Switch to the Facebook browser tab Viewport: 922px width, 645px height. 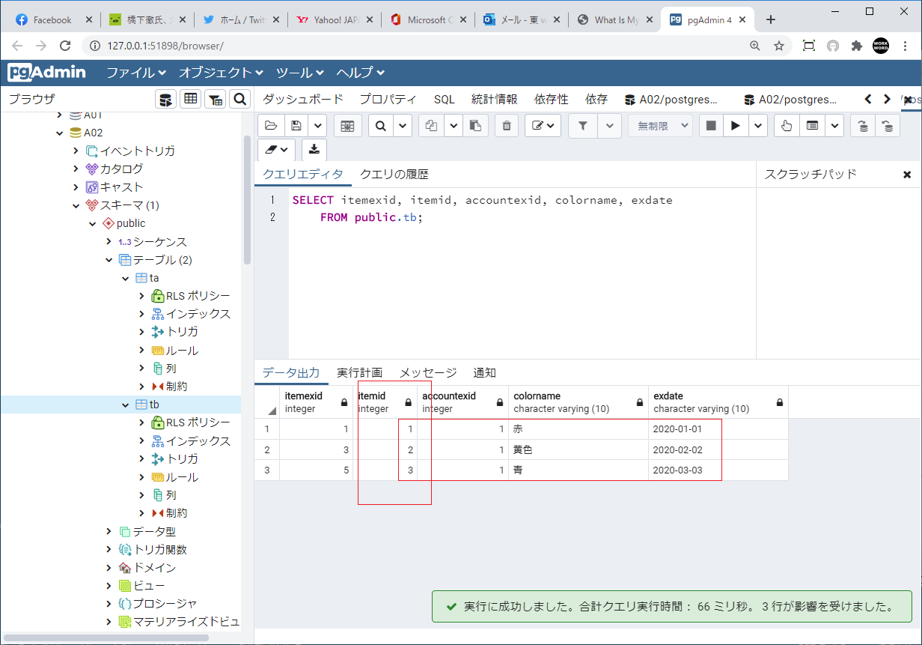tap(52, 20)
